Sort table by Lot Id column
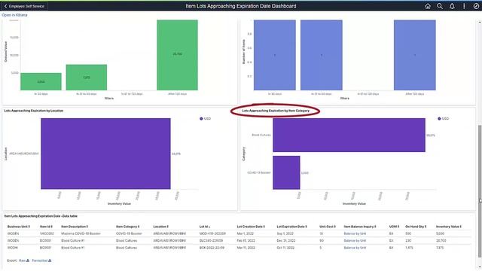This screenshot has height=271, width=482. (205, 227)
